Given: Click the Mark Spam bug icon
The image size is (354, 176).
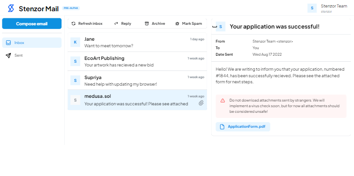Looking at the screenshot, I should (177, 23).
